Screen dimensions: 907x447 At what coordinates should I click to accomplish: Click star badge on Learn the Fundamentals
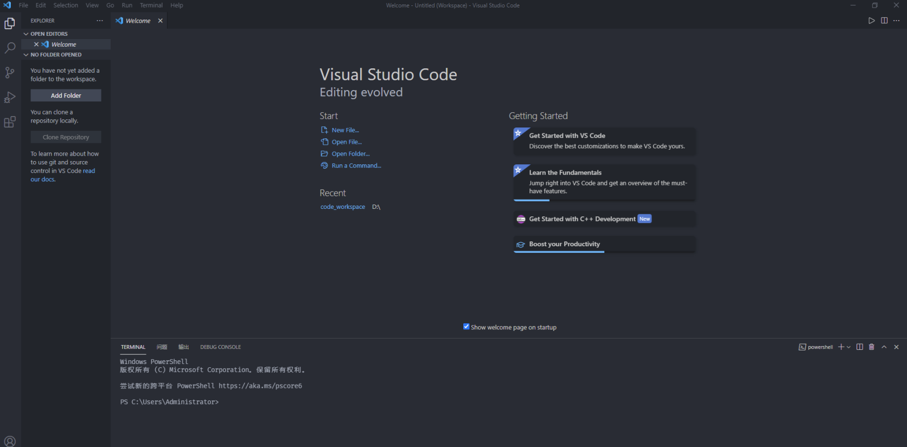[x=518, y=170]
